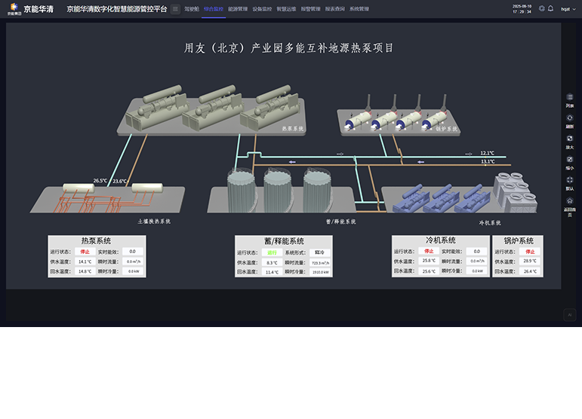This screenshot has height=419, width=582.
Task: Click 25.6 ℃ return temperature in 冷机系统
Action: click(429, 271)
